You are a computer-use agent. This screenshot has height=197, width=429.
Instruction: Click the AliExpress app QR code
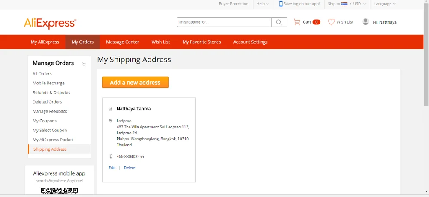click(x=59, y=191)
